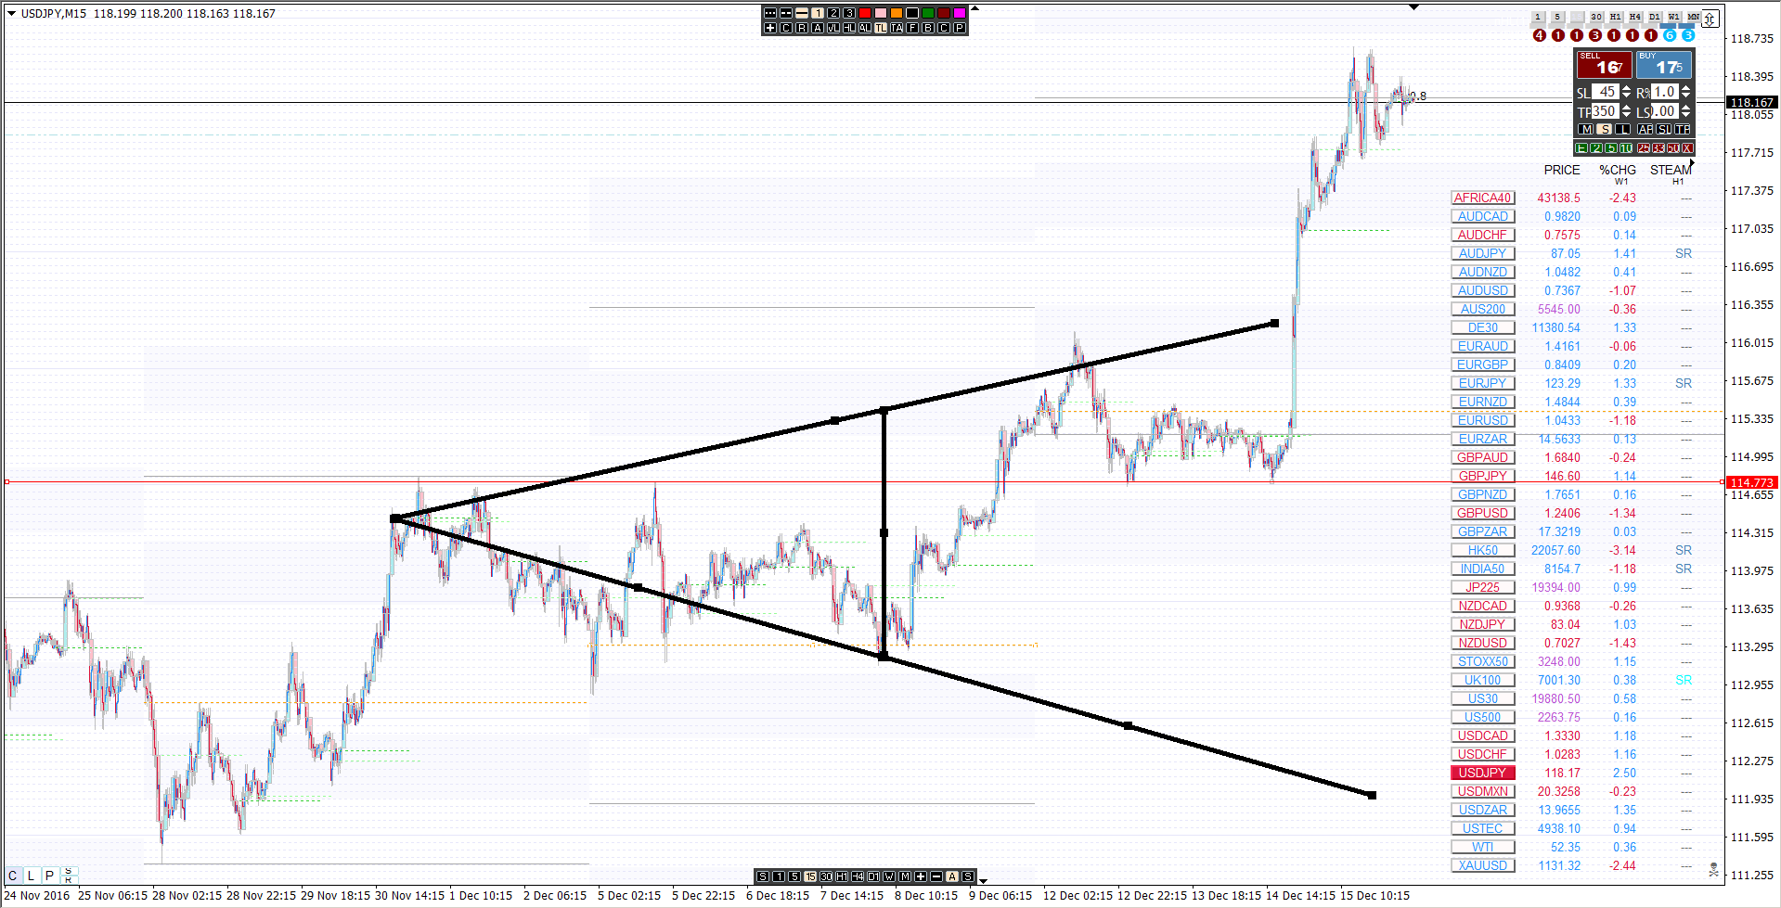Open the EURUSD symbol from the watchlist
Image resolution: width=1781 pixels, height=908 pixels.
click(1482, 420)
